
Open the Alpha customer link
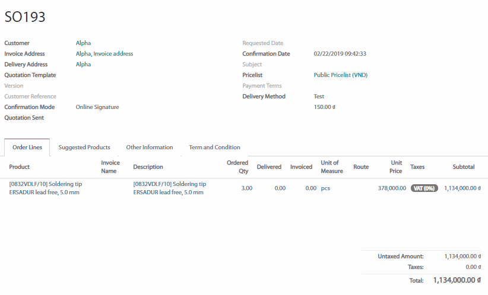[x=83, y=43]
